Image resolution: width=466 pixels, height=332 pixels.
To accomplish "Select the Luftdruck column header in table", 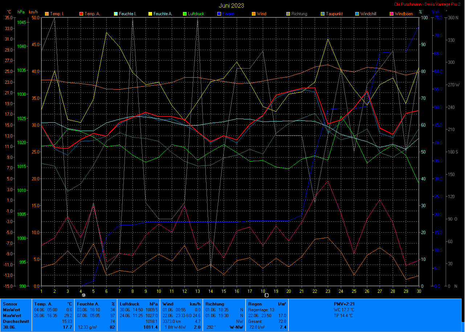I will 130,304.
